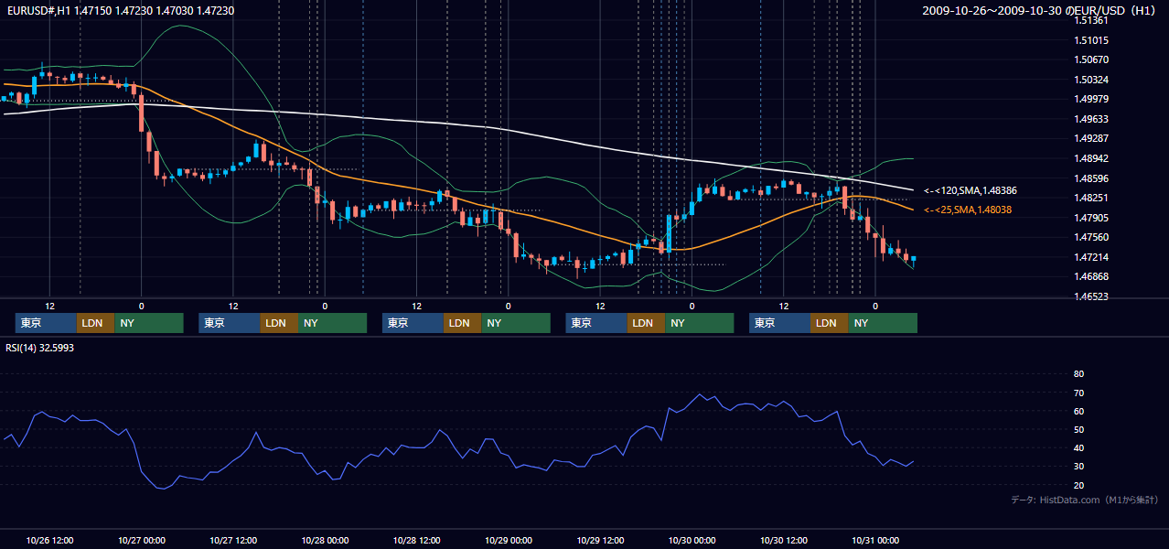Screen dimensions: 1169x549
Task: Click the 10/28 12:00 time axis label
Action: [416, 540]
